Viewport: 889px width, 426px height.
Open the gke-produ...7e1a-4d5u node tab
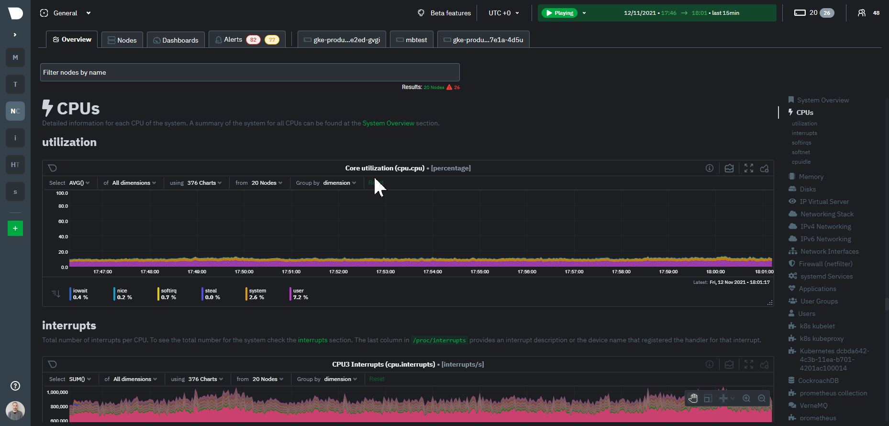tap(483, 40)
